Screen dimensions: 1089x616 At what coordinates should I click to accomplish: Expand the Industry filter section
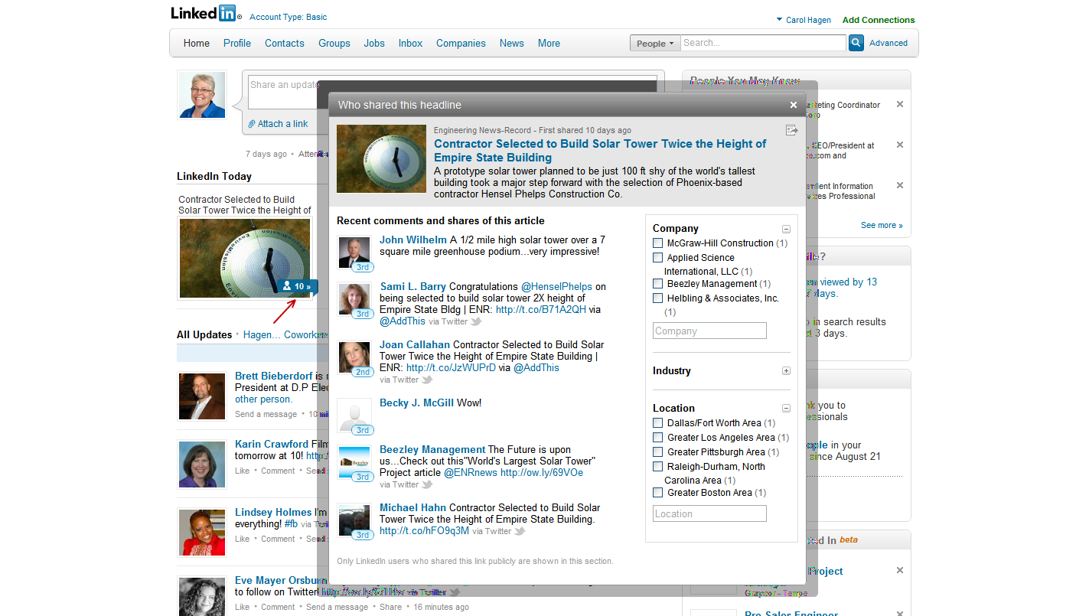(x=786, y=371)
